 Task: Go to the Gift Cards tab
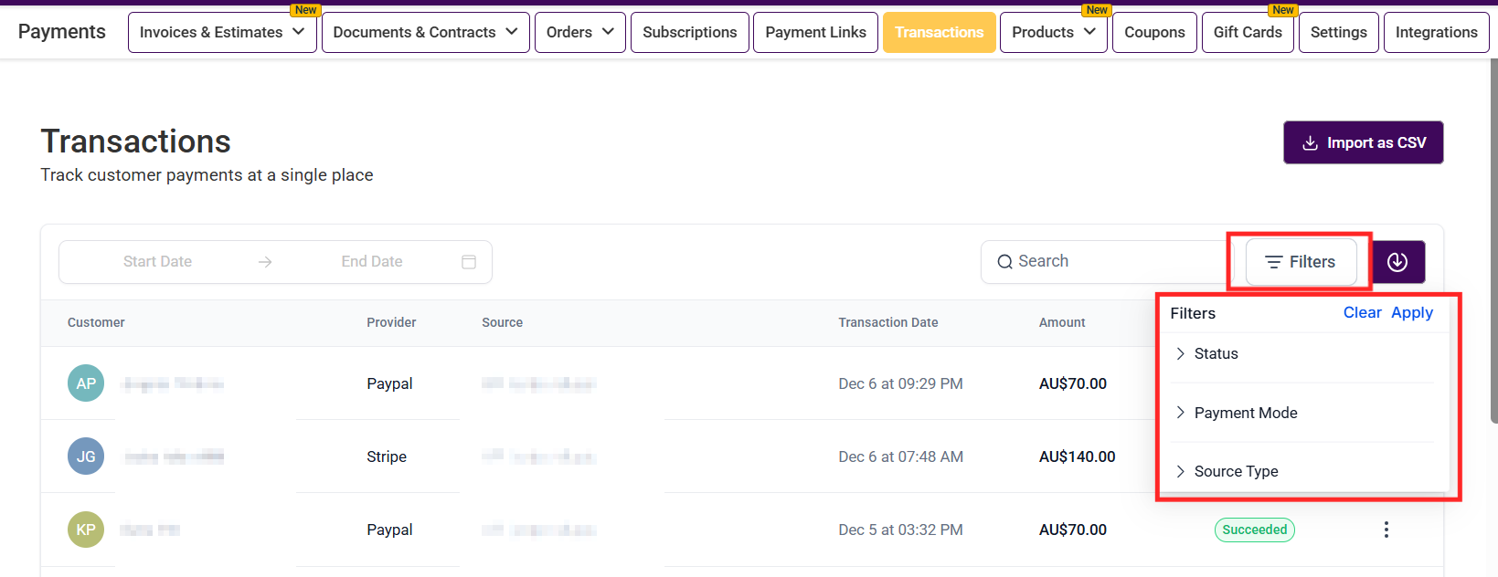[1248, 32]
